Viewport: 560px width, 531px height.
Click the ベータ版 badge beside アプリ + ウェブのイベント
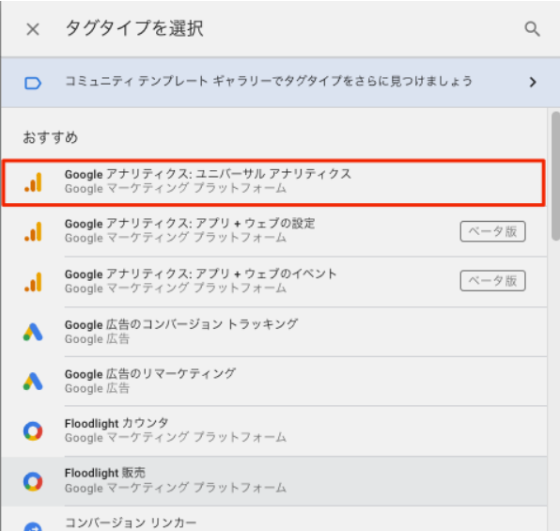click(x=492, y=281)
